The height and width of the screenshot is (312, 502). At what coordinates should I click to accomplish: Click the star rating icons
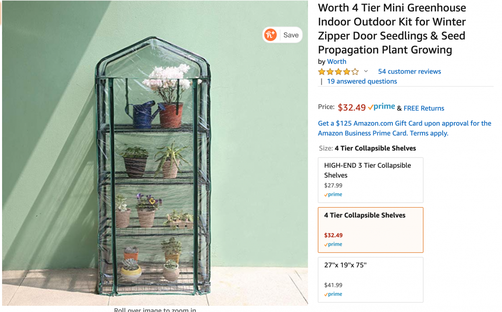(x=338, y=71)
